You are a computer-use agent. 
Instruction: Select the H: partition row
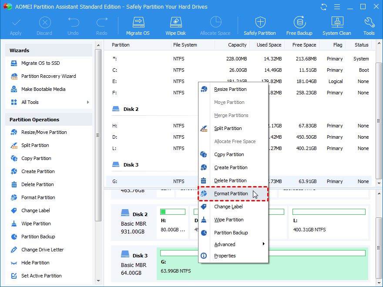239,126
